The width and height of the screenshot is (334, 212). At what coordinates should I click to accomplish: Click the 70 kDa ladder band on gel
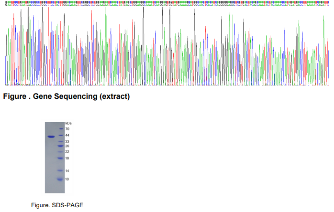(60, 129)
